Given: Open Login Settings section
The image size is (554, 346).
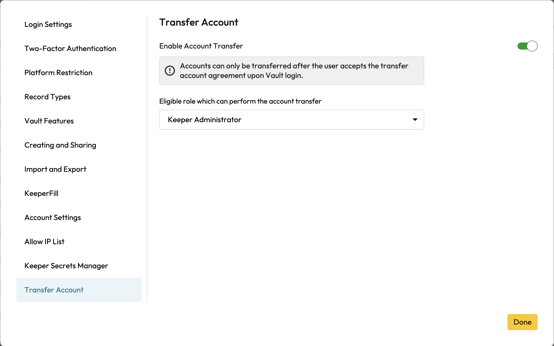Looking at the screenshot, I should [48, 24].
